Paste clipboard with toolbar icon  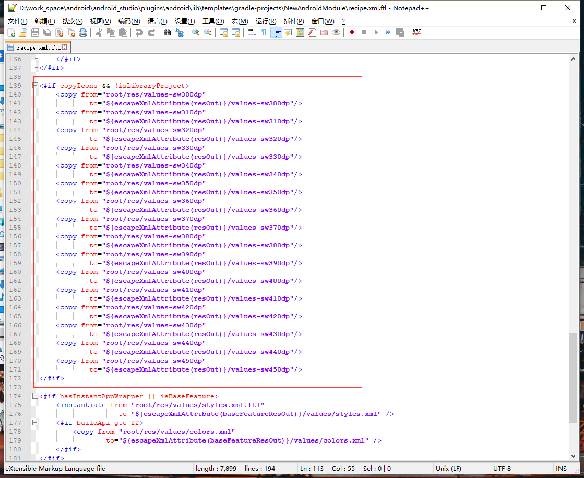(123, 33)
